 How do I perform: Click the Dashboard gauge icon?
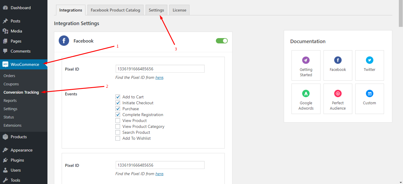tap(5, 8)
